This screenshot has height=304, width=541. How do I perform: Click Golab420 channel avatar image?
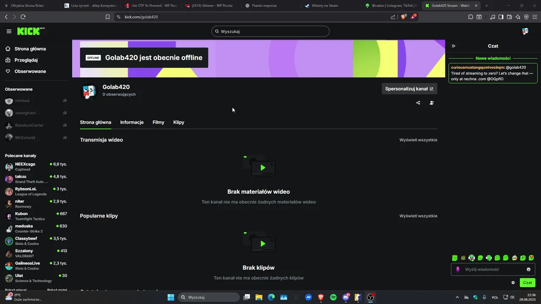pyautogui.click(x=89, y=92)
